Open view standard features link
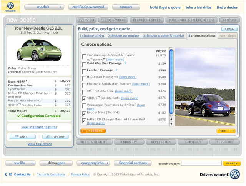The image size is (246, 186). 39,127
